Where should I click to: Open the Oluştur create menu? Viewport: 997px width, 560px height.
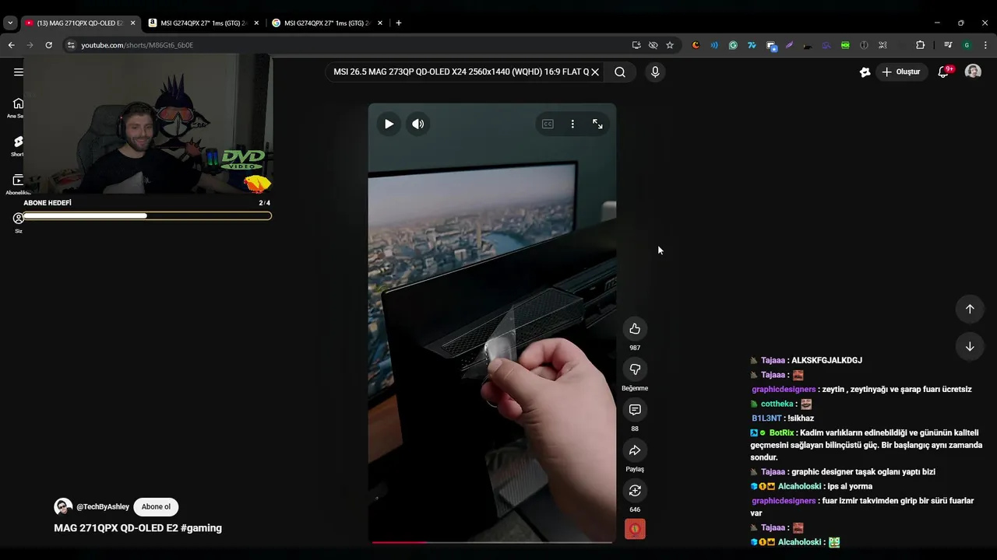click(x=901, y=72)
